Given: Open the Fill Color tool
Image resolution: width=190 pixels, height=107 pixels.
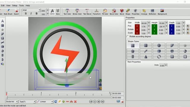Looking at the screenshot, I should 105,12.
